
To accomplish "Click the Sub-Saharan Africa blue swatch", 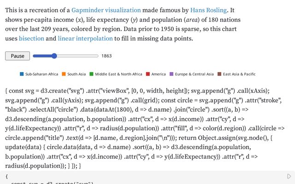I will [22, 74].
